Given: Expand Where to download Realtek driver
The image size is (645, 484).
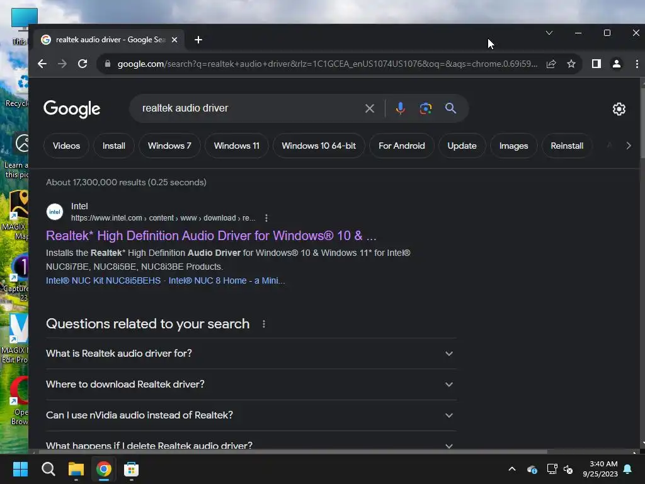Looking at the screenshot, I should [x=251, y=384].
